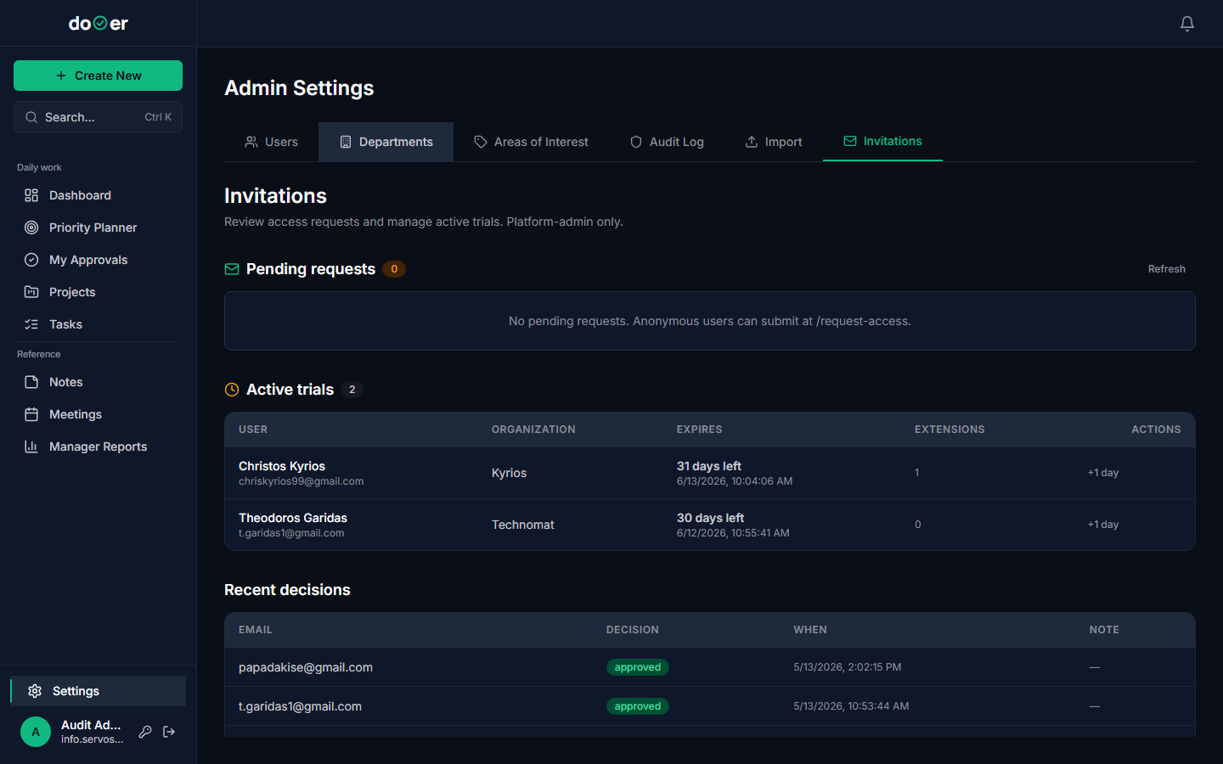Click the notification bell icon

(1187, 24)
